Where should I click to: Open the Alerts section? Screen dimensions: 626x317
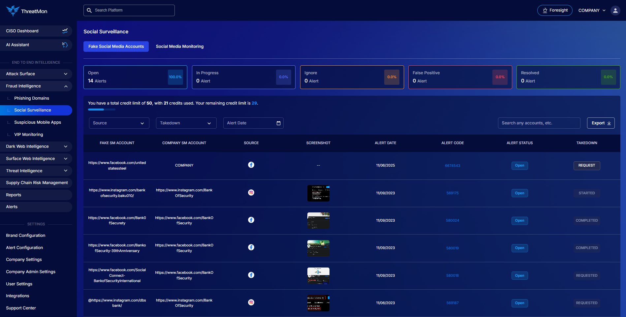coord(36,207)
